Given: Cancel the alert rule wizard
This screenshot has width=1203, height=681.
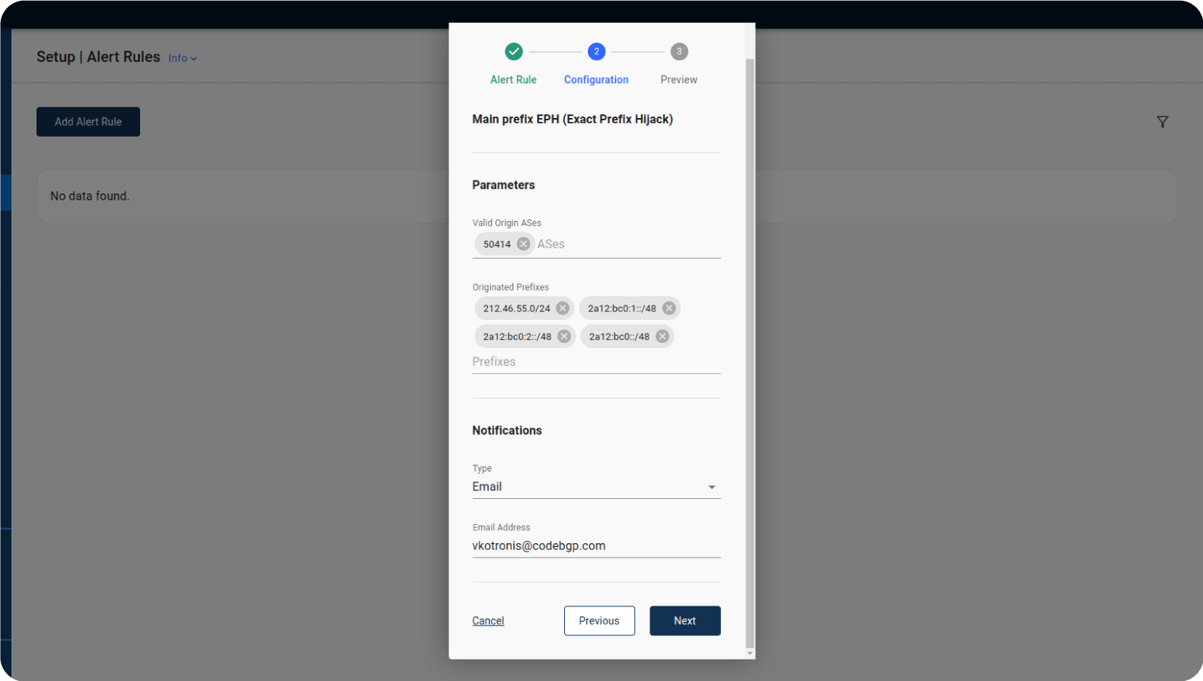Looking at the screenshot, I should pyautogui.click(x=488, y=621).
